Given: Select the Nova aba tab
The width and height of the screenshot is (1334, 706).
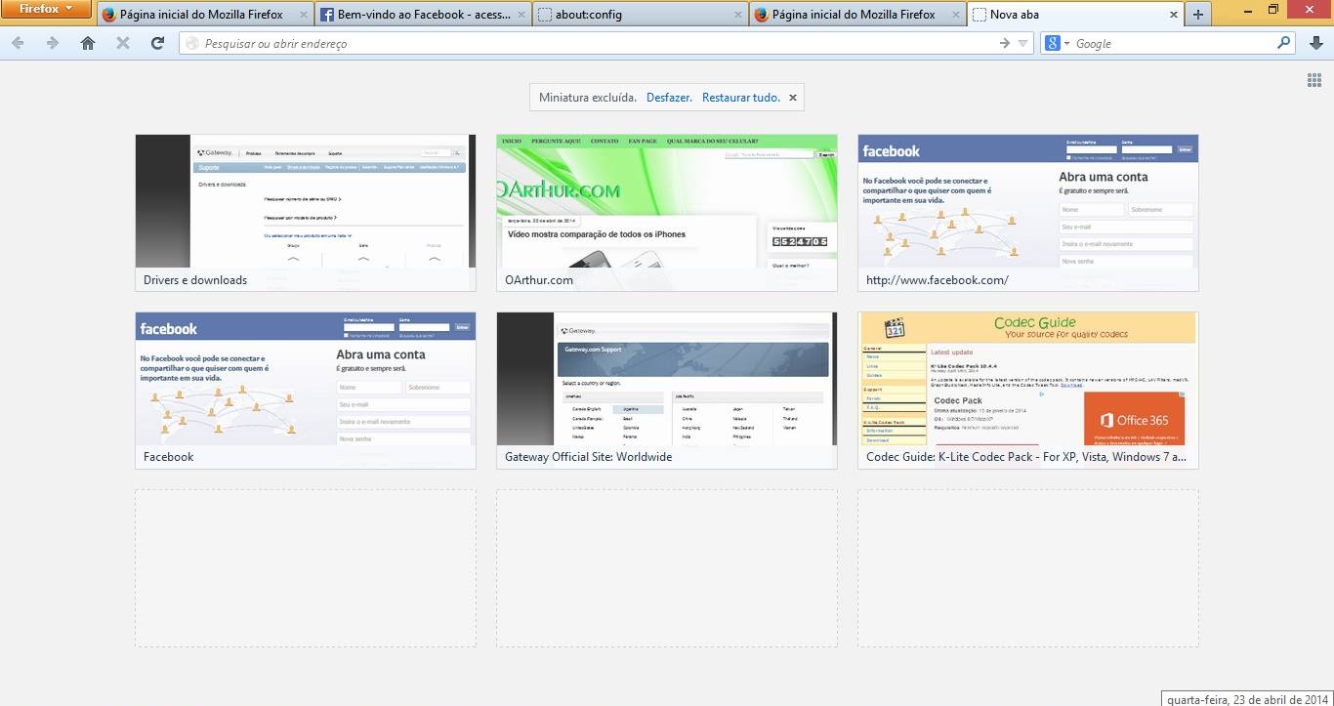Looking at the screenshot, I should pyautogui.click(x=1074, y=15).
